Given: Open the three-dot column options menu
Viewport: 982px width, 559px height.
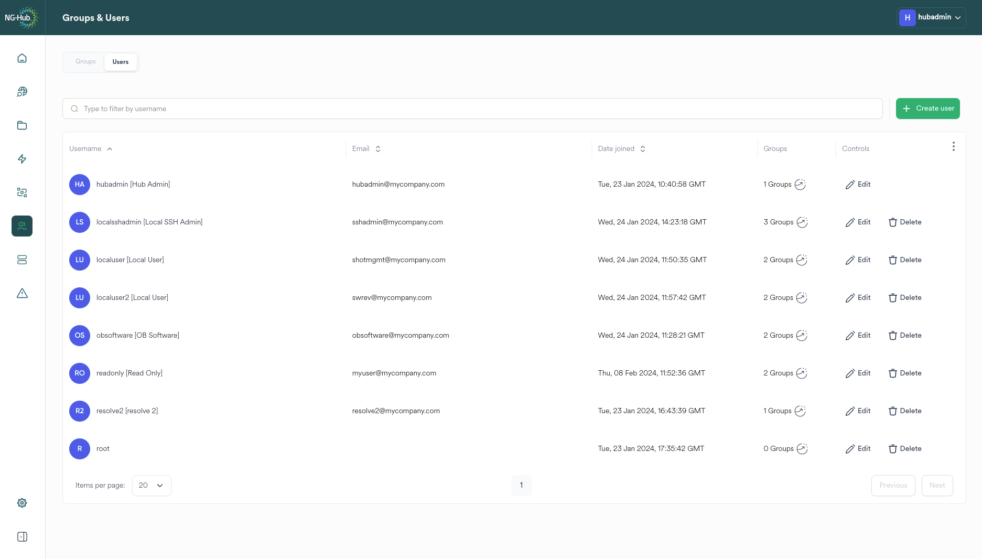Looking at the screenshot, I should pos(954,146).
